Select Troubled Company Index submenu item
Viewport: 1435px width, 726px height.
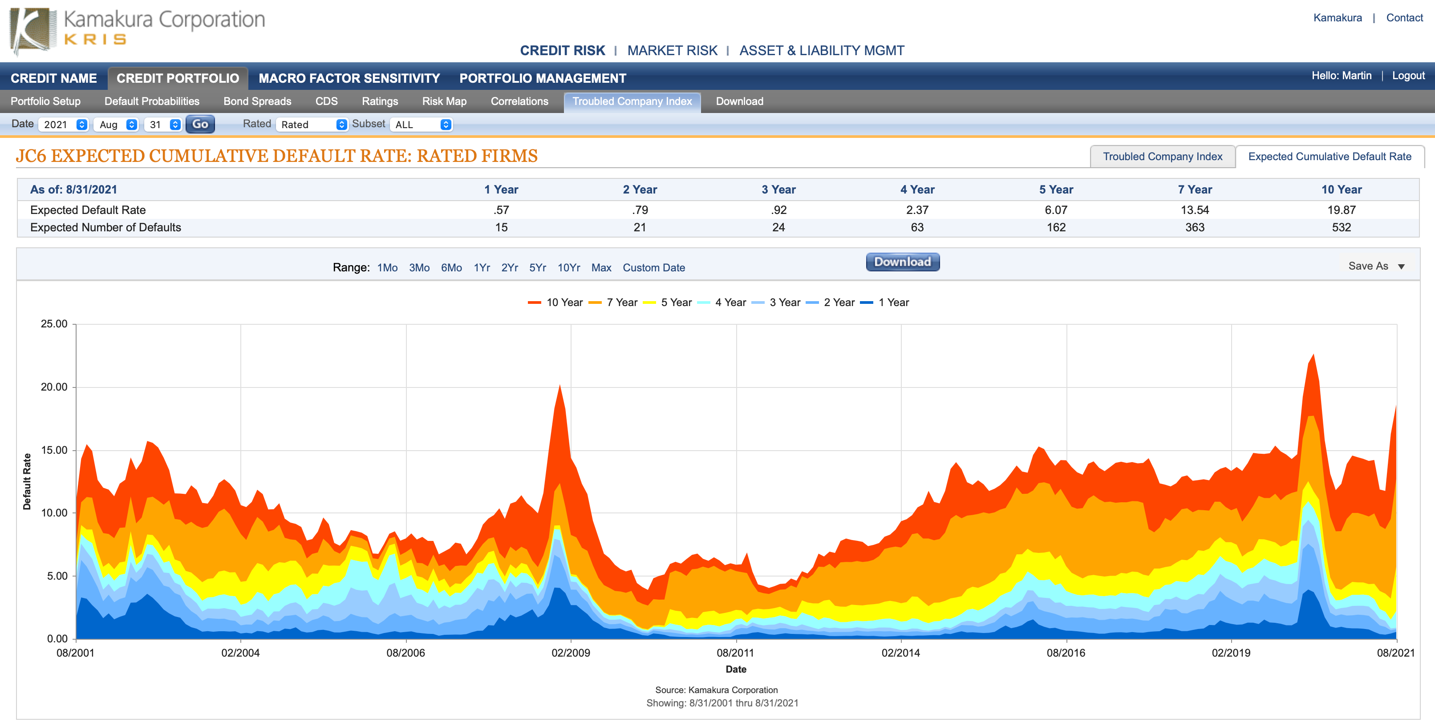(632, 102)
